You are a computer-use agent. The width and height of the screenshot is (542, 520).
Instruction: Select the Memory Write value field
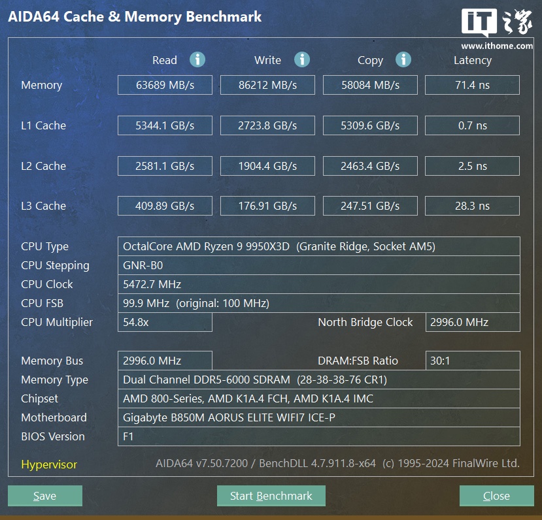[x=267, y=85]
